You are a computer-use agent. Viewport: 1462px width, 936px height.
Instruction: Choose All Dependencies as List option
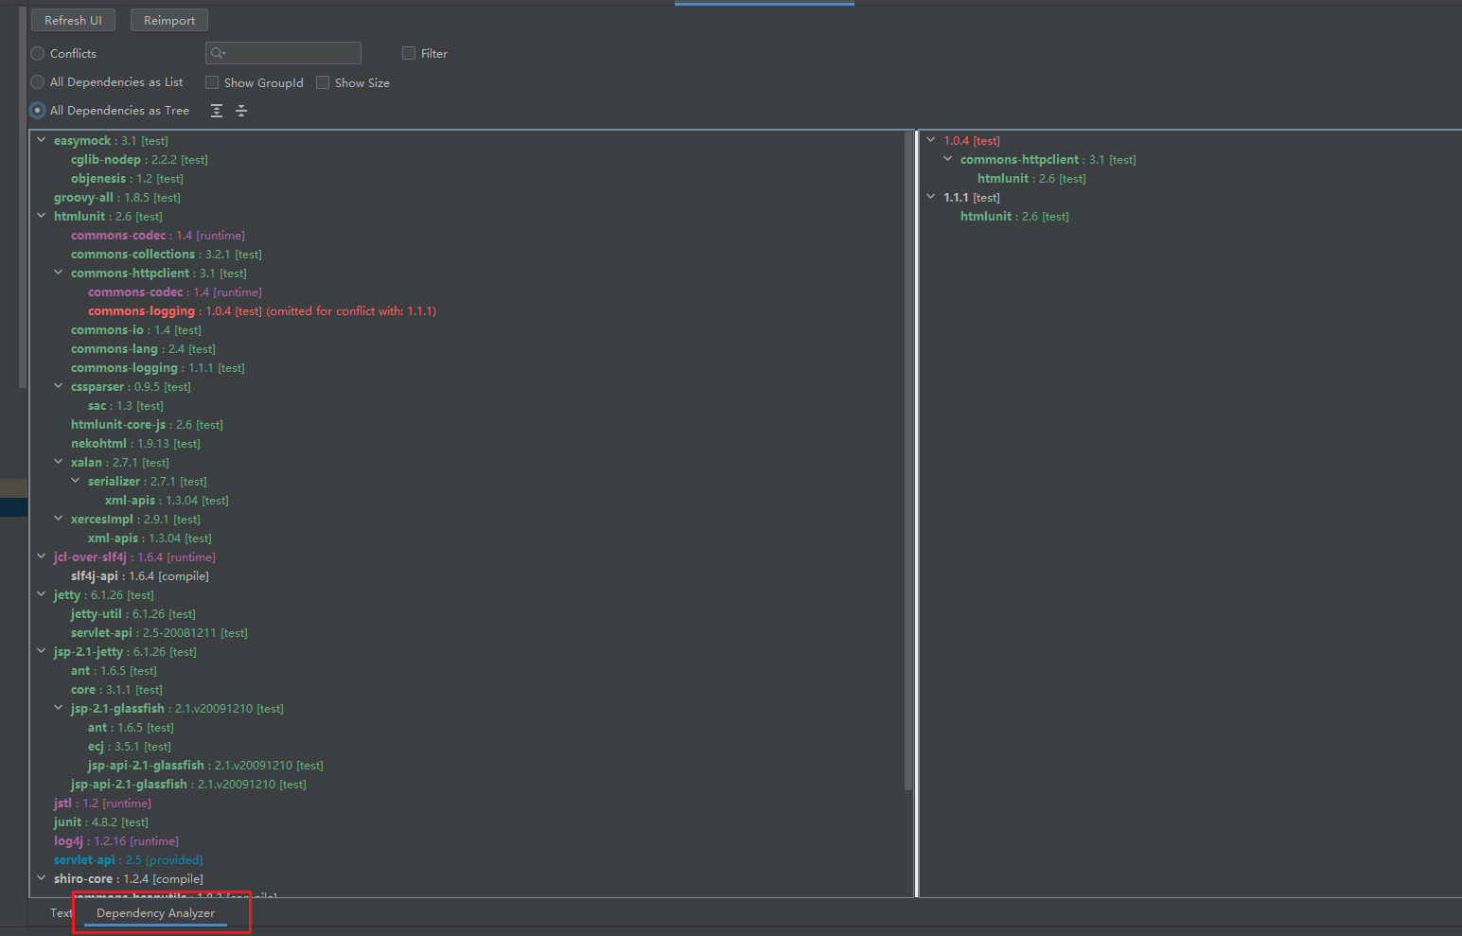point(38,82)
